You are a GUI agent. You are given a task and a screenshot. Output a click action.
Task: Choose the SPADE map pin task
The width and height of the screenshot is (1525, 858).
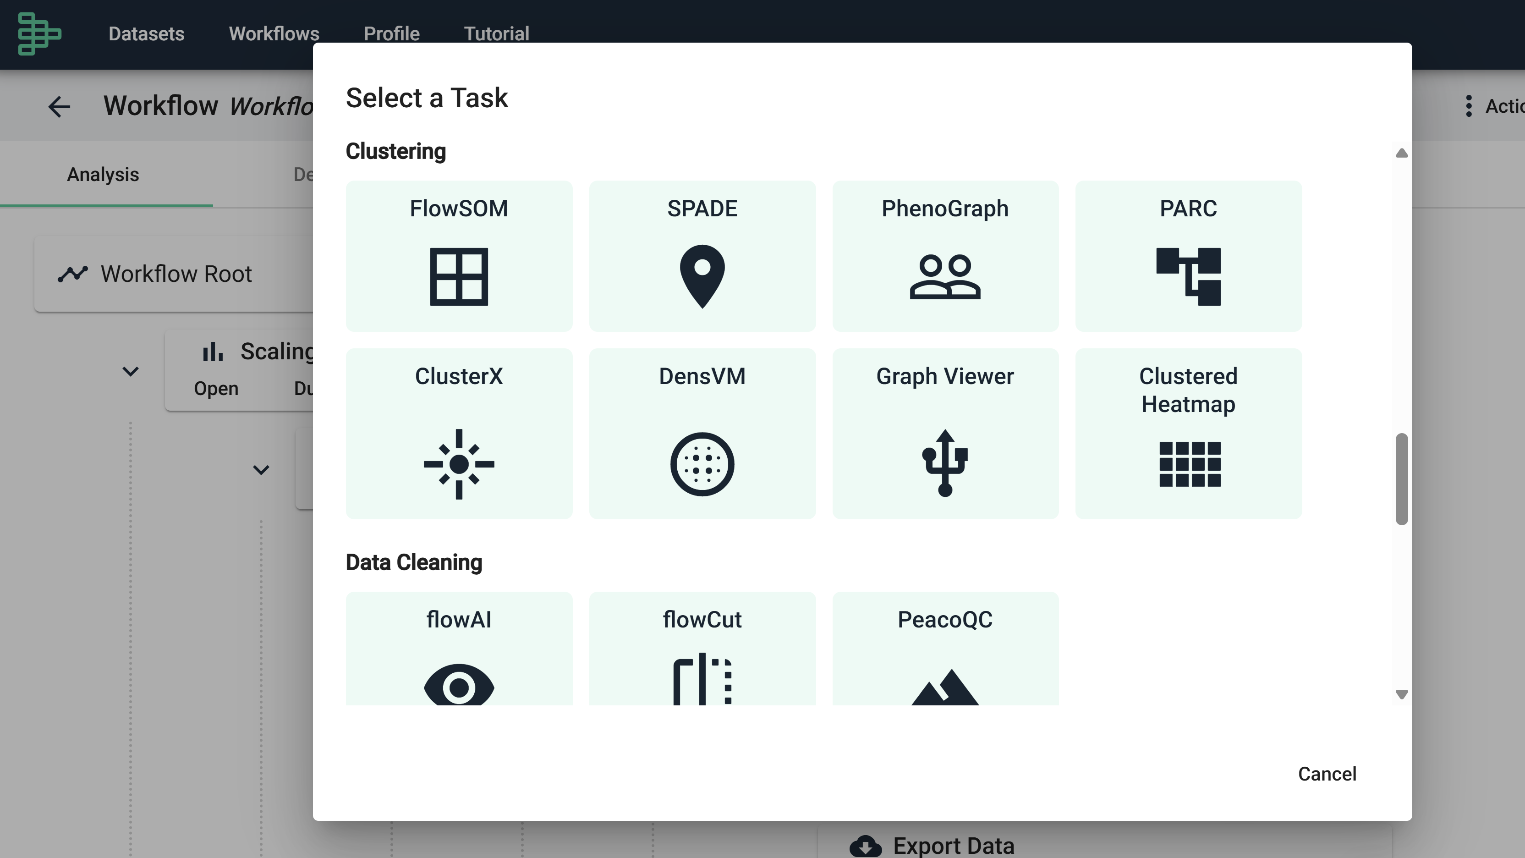tap(702, 256)
